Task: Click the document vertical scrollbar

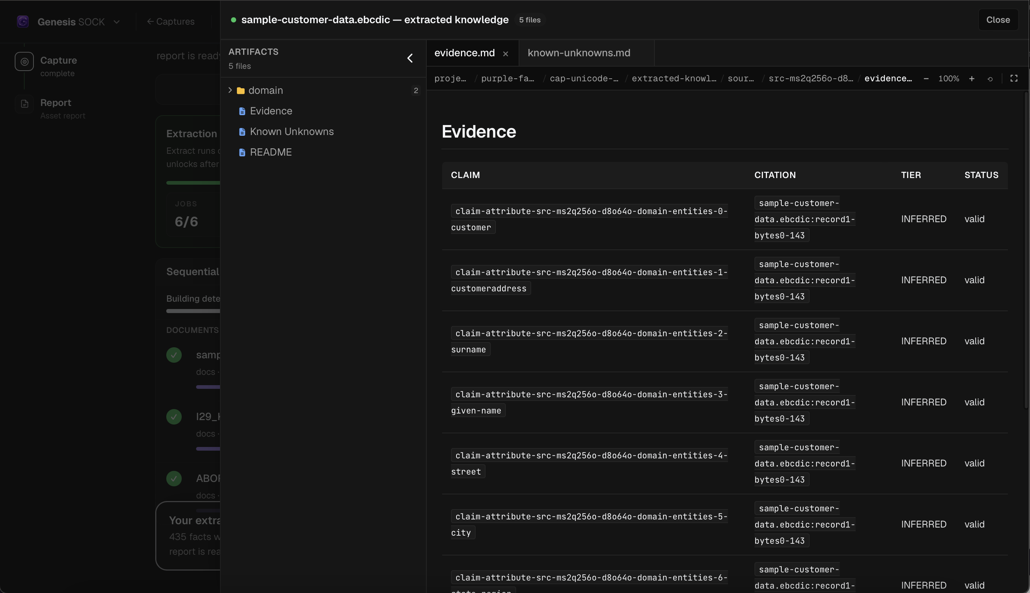Action: click(x=1026, y=251)
